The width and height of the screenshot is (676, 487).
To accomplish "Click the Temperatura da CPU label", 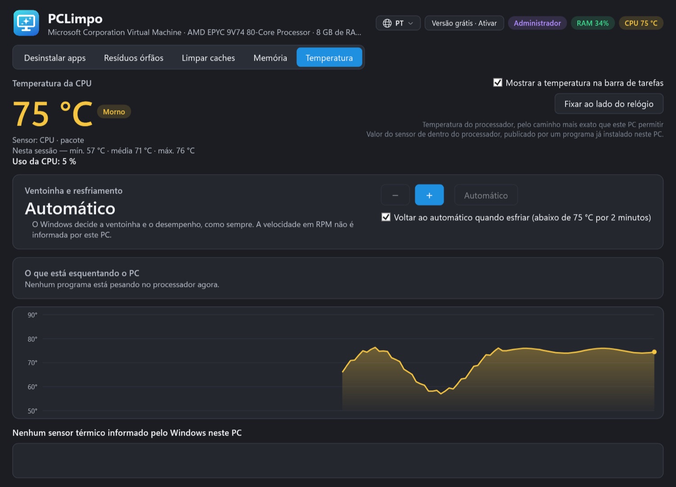I will click(x=52, y=83).
